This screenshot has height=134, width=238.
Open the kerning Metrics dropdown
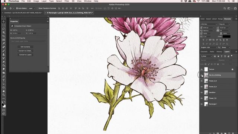(x=209, y=31)
